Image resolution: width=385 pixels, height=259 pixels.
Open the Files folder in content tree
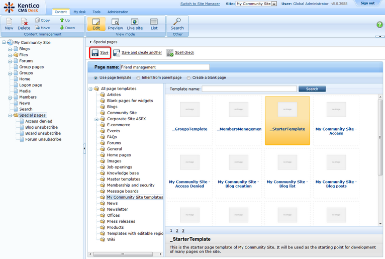click(x=24, y=55)
